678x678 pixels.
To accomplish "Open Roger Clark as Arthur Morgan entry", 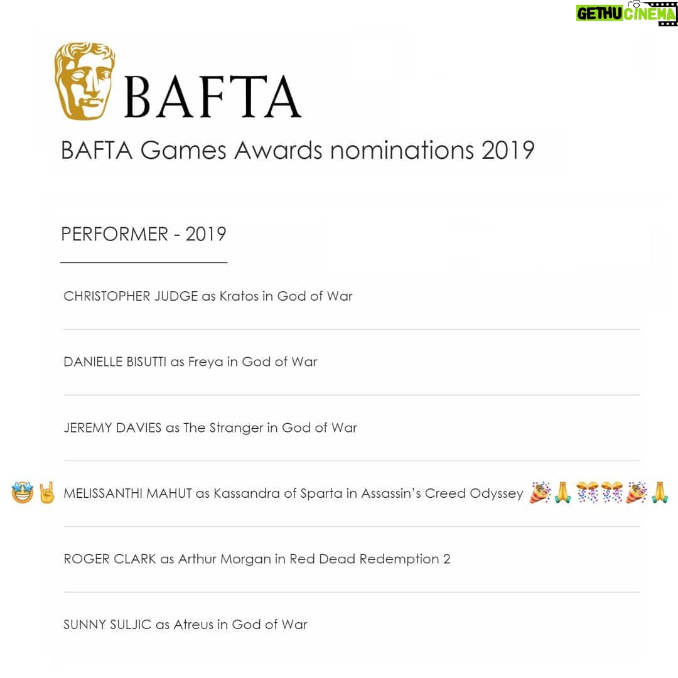I will (x=257, y=559).
